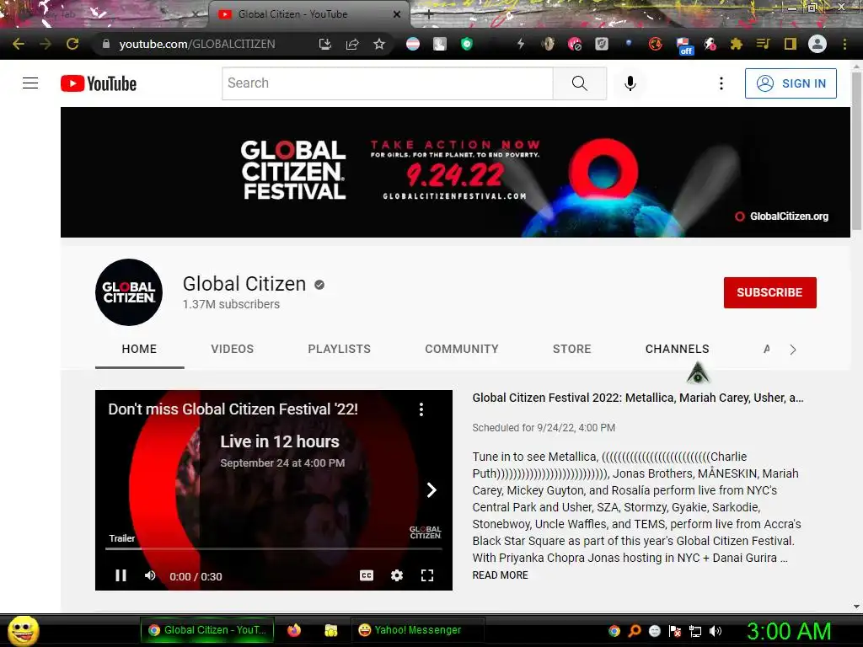Go to the next video with the arrow
Image resolution: width=863 pixels, height=647 pixels.
(x=431, y=489)
